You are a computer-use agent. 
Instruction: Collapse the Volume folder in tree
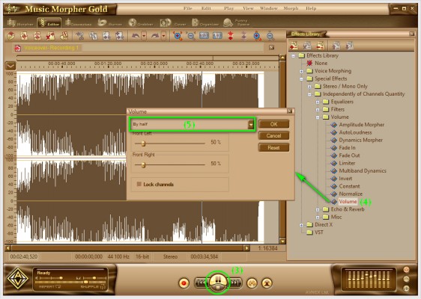[318, 117]
